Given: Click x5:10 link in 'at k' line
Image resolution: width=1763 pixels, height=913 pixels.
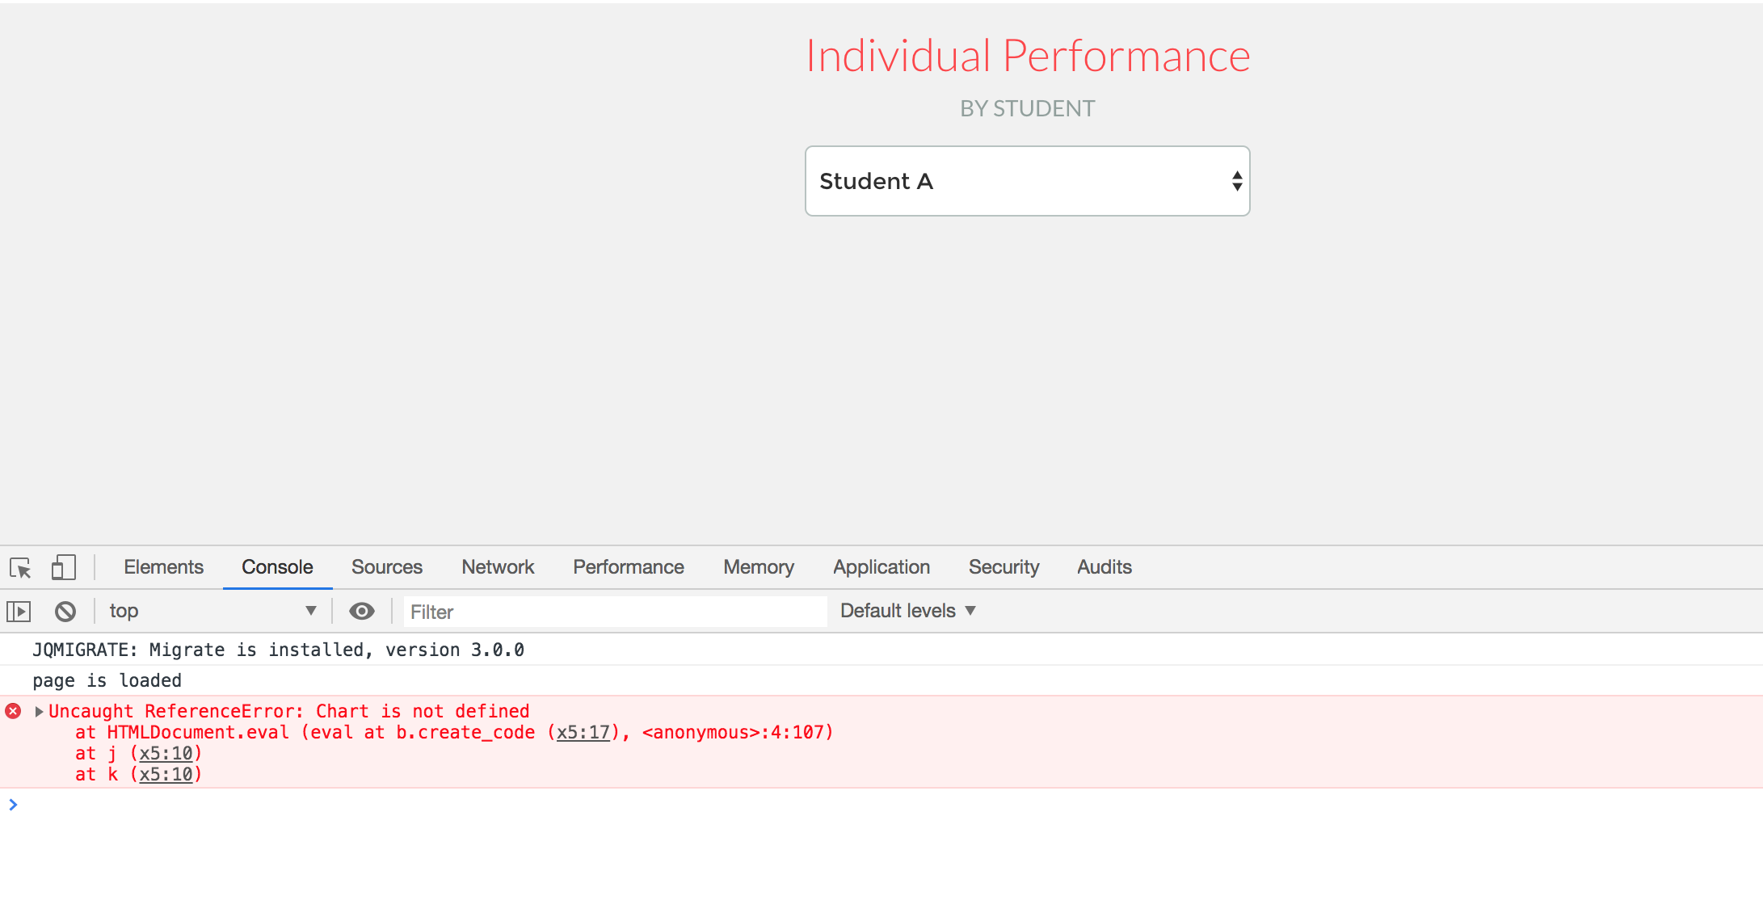Looking at the screenshot, I should click(166, 775).
